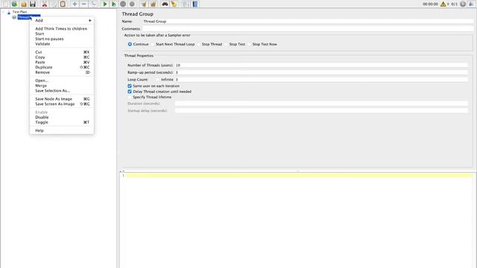477x268 pixels.
Task: Select the Stop Test radio button
Action: tap(226, 45)
